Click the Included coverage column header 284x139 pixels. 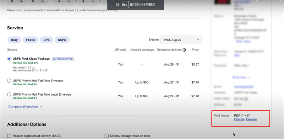click(x=142, y=50)
